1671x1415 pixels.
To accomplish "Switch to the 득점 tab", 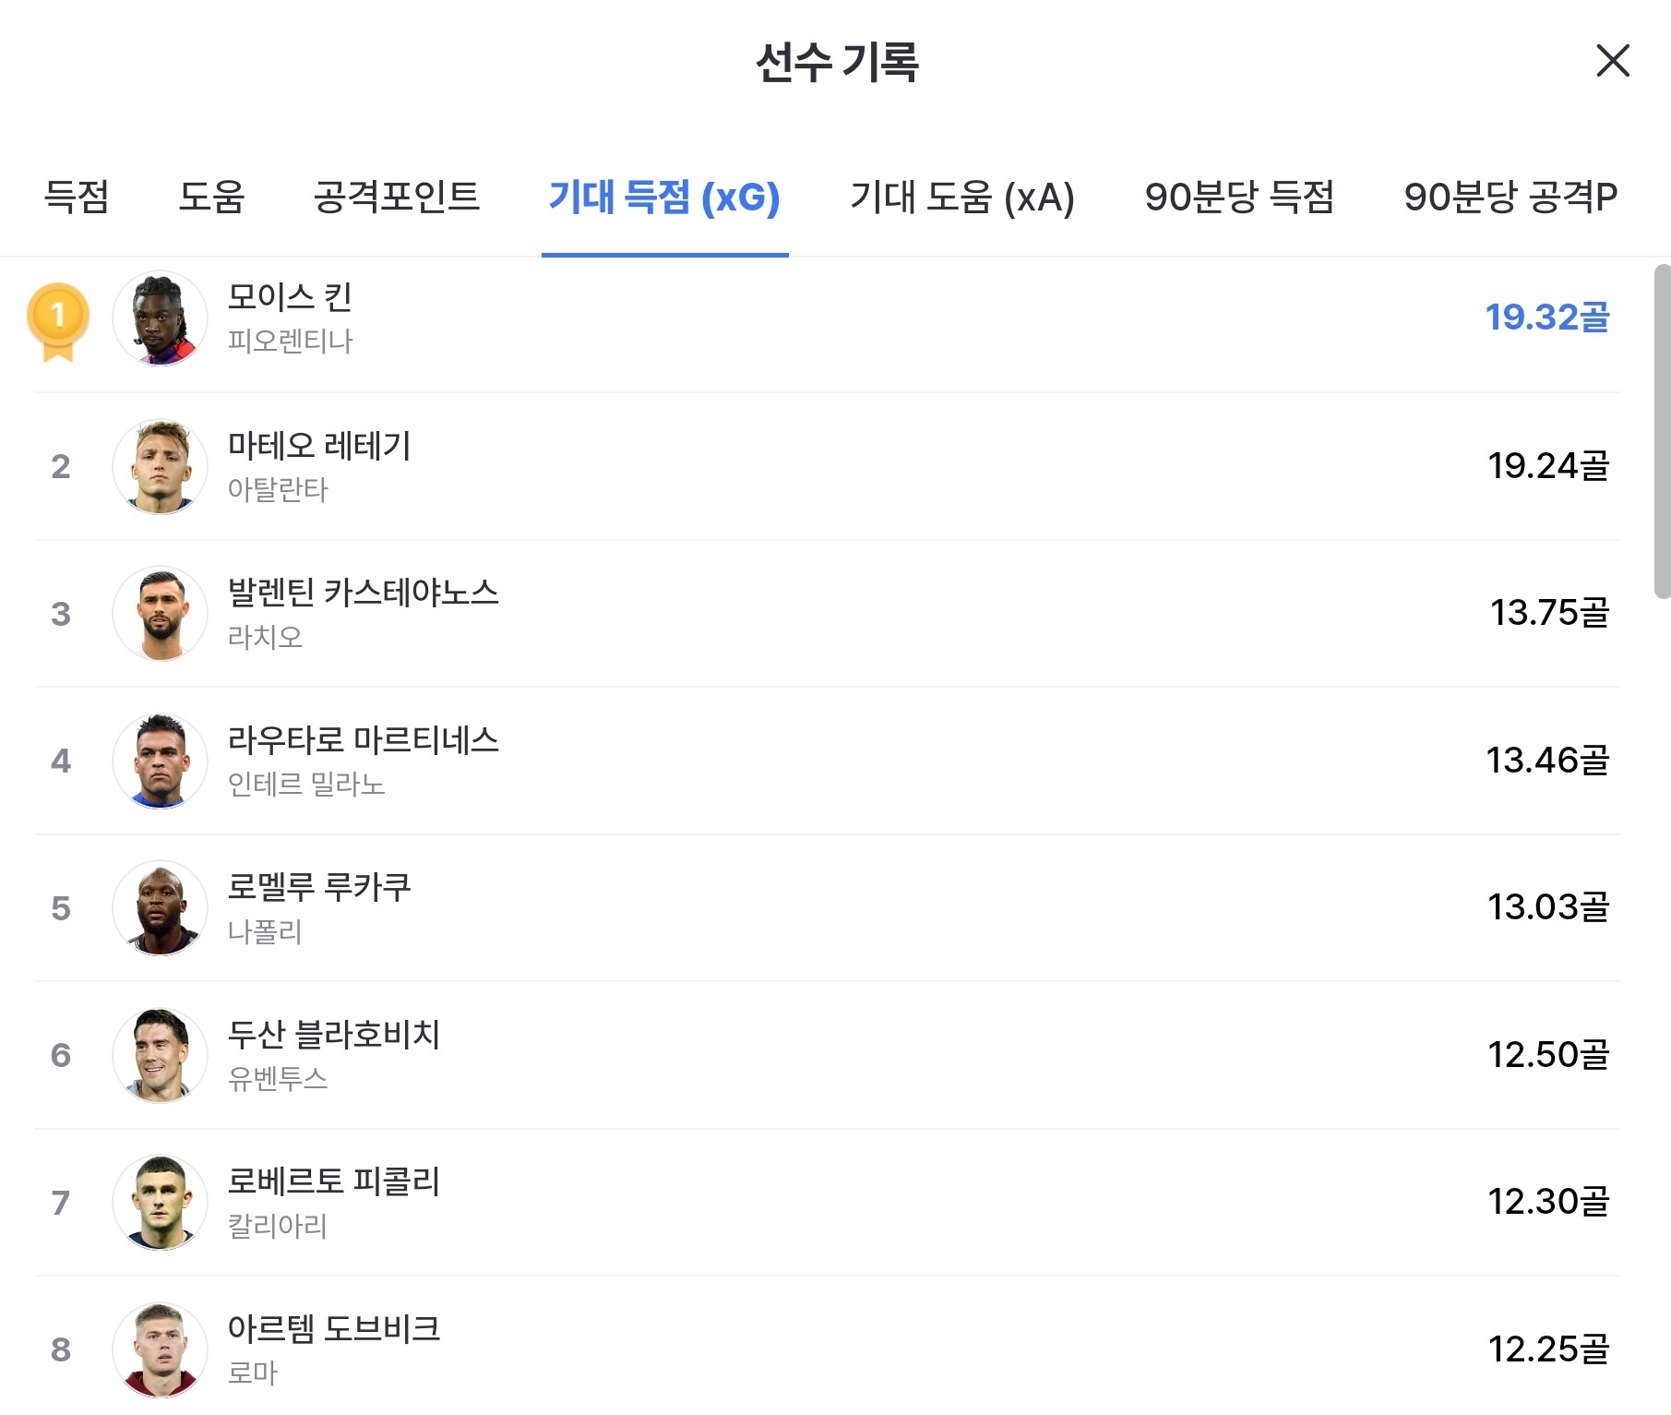I will tap(77, 197).
